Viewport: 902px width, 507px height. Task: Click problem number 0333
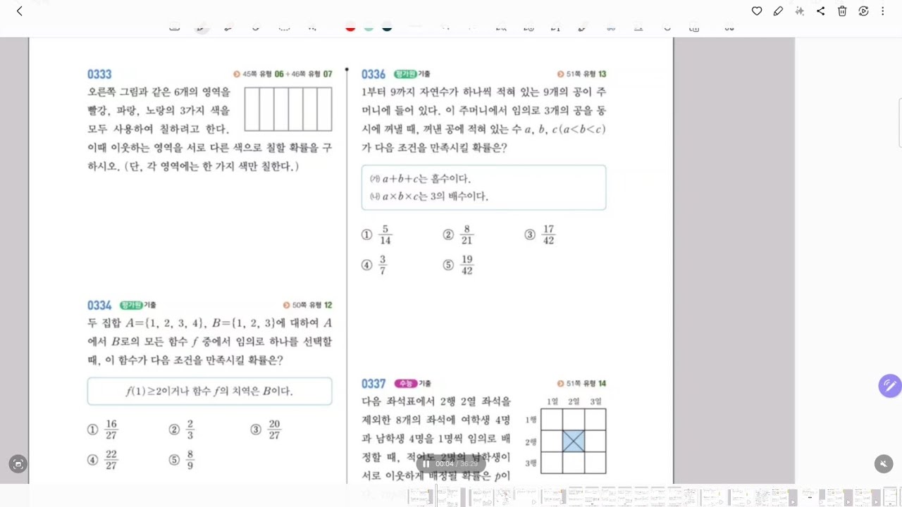(99, 75)
